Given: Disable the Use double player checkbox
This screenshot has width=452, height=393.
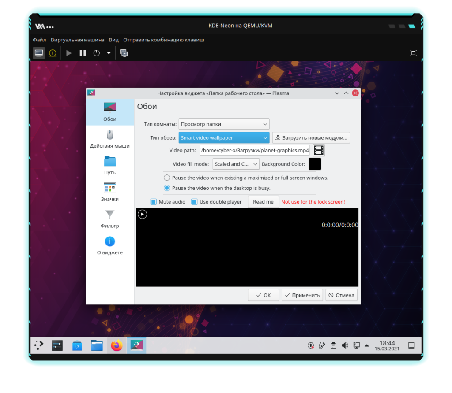Looking at the screenshot, I should [x=194, y=202].
